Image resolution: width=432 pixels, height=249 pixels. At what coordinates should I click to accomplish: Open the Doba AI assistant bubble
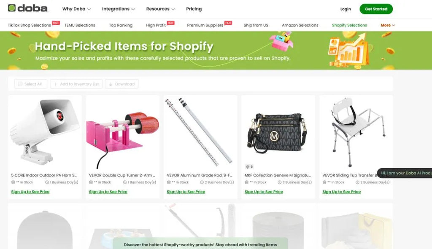click(x=405, y=173)
